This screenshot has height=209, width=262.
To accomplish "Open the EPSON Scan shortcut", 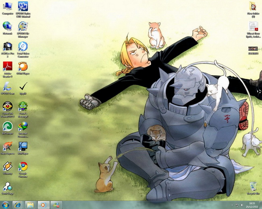I will coord(8,88).
